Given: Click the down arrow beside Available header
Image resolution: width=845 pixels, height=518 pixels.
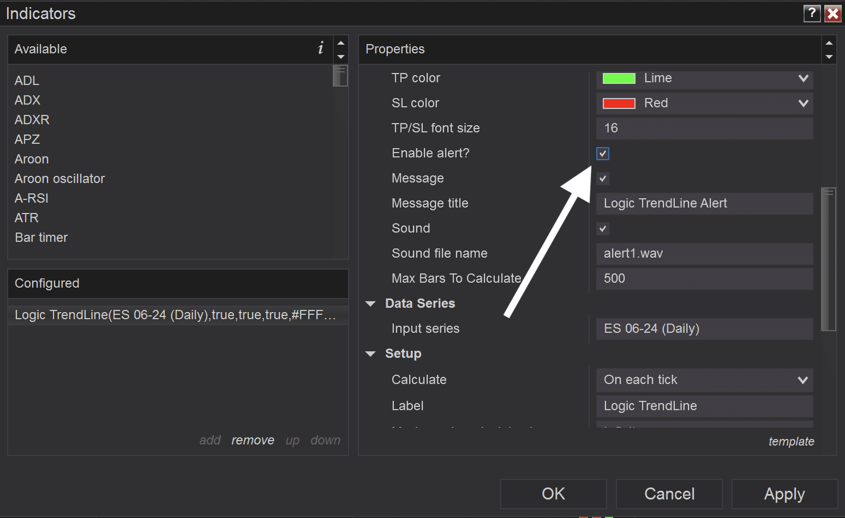Looking at the screenshot, I should pos(341,57).
